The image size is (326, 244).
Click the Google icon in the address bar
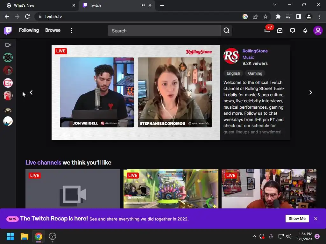tap(245, 17)
